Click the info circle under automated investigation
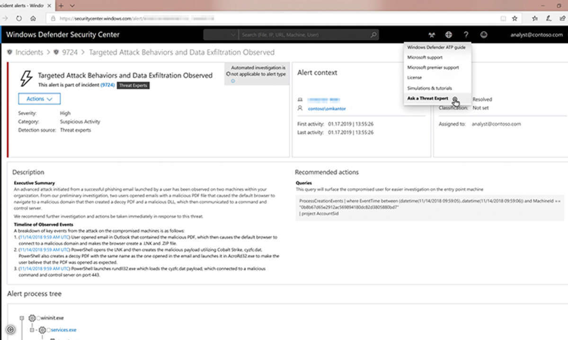Image resolution: width=568 pixels, height=340 pixels. (x=233, y=81)
